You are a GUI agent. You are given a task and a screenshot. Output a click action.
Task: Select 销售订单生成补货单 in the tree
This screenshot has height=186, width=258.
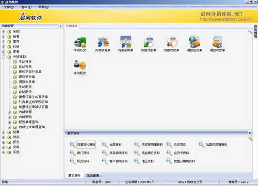[33, 97]
